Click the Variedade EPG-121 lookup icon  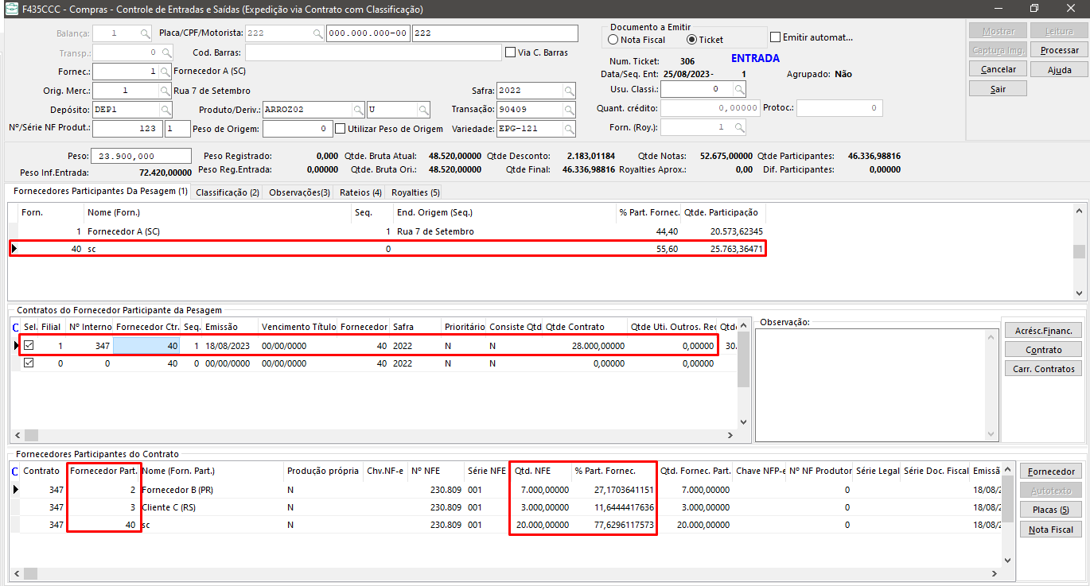coord(570,129)
